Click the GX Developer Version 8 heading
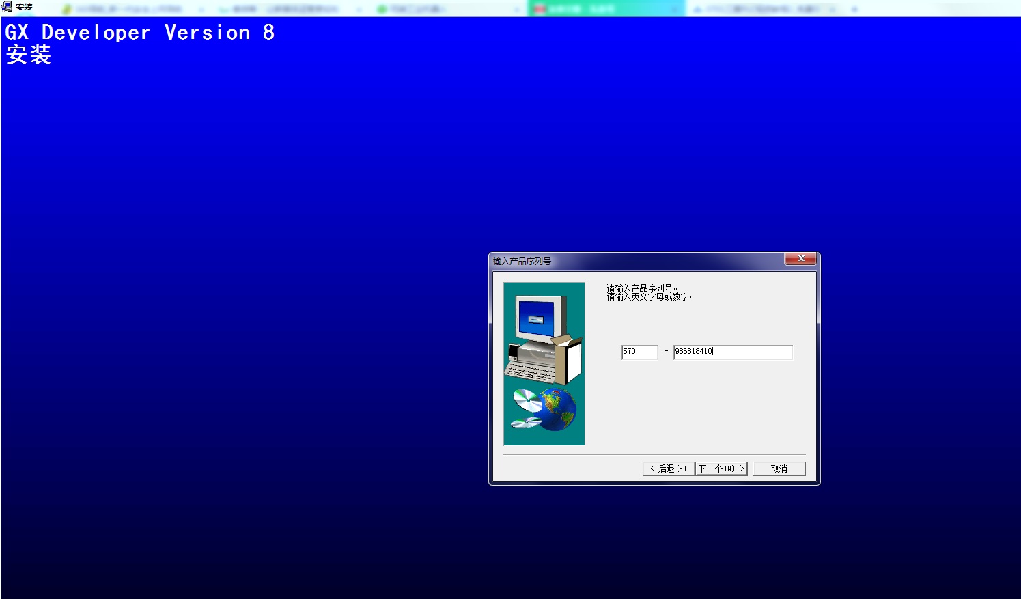The image size is (1021, 599). click(x=140, y=32)
